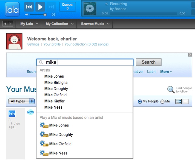Toggle shuffle playback icon

pyautogui.click(x=53, y=15)
